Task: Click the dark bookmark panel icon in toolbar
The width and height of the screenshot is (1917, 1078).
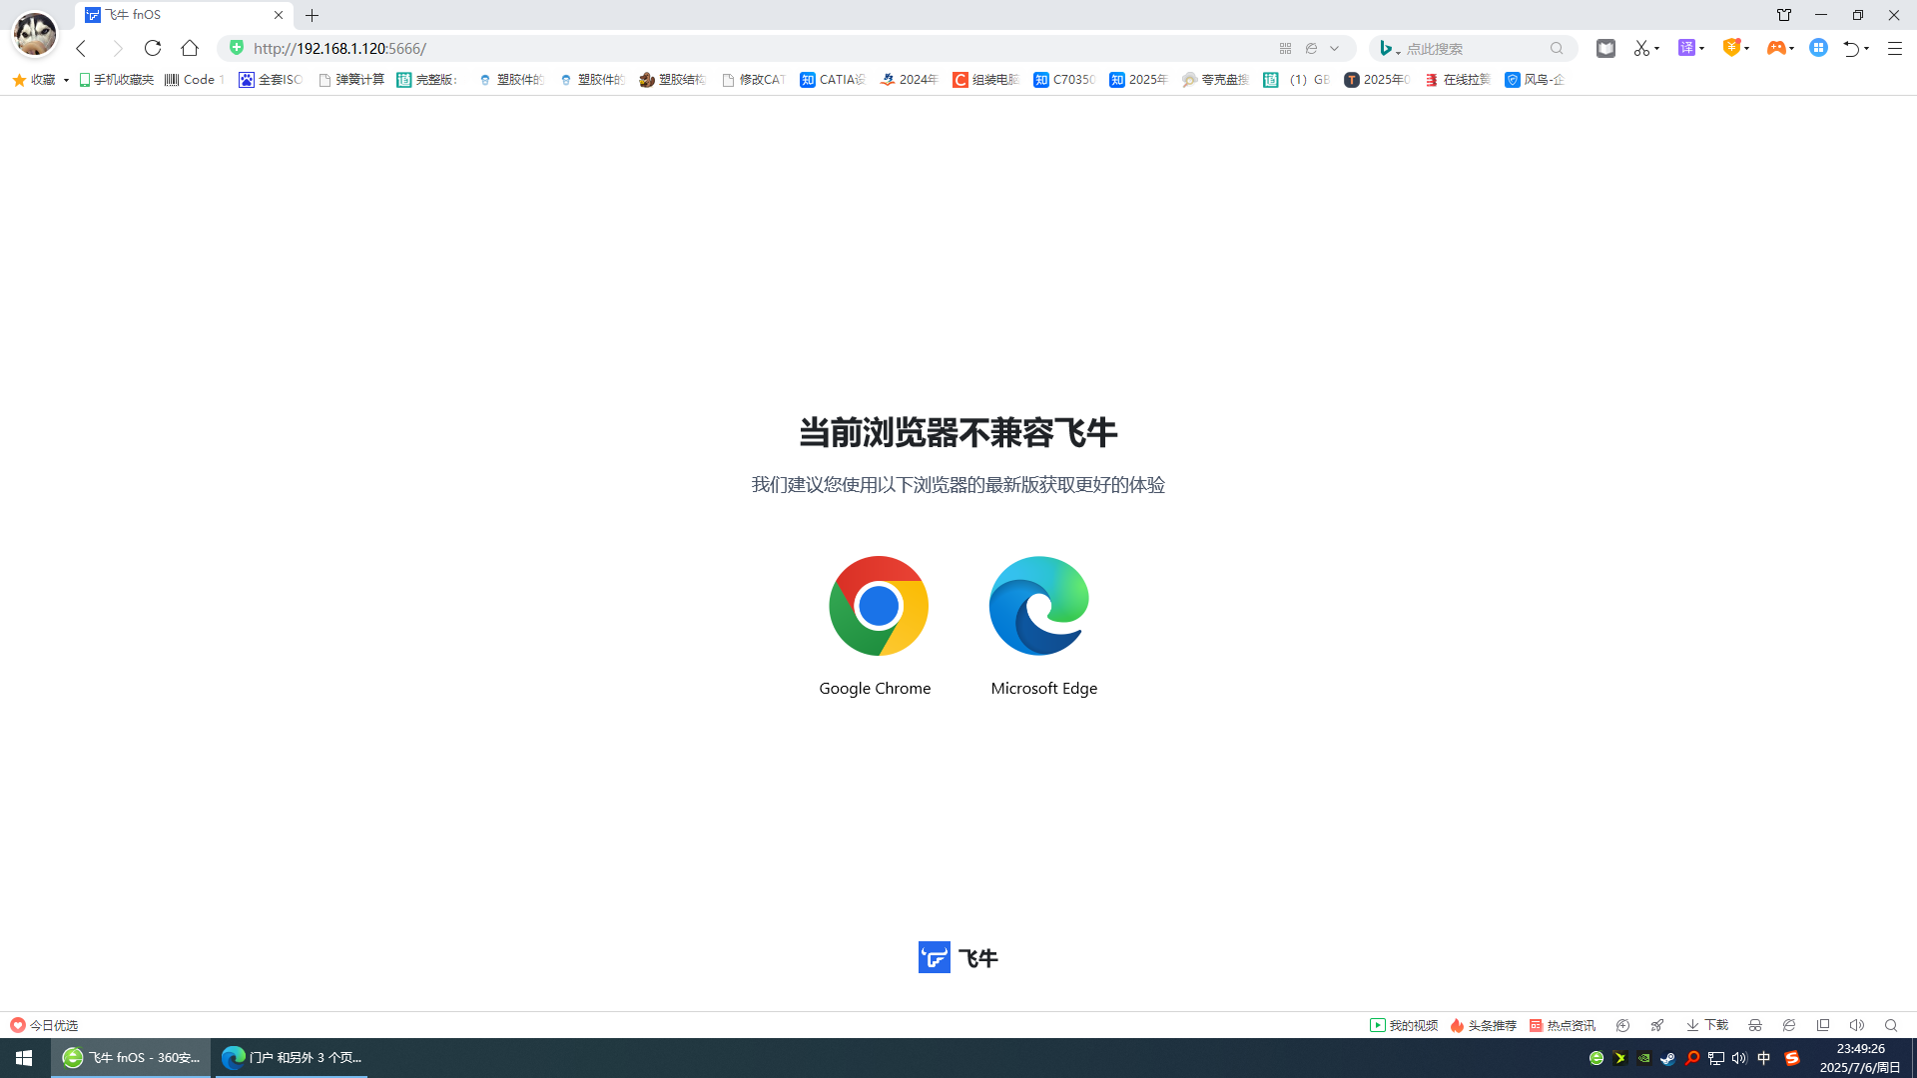Action: point(1605,48)
